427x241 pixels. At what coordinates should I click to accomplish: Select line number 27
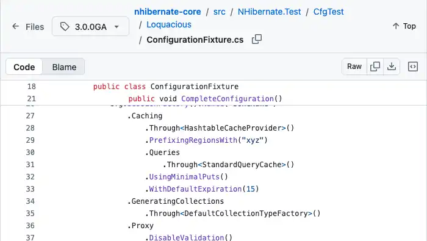[x=30, y=116]
